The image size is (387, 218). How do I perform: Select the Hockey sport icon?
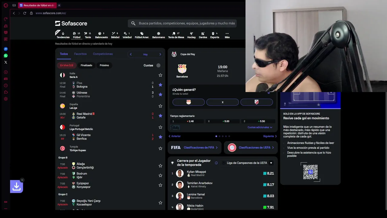[191, 35]
